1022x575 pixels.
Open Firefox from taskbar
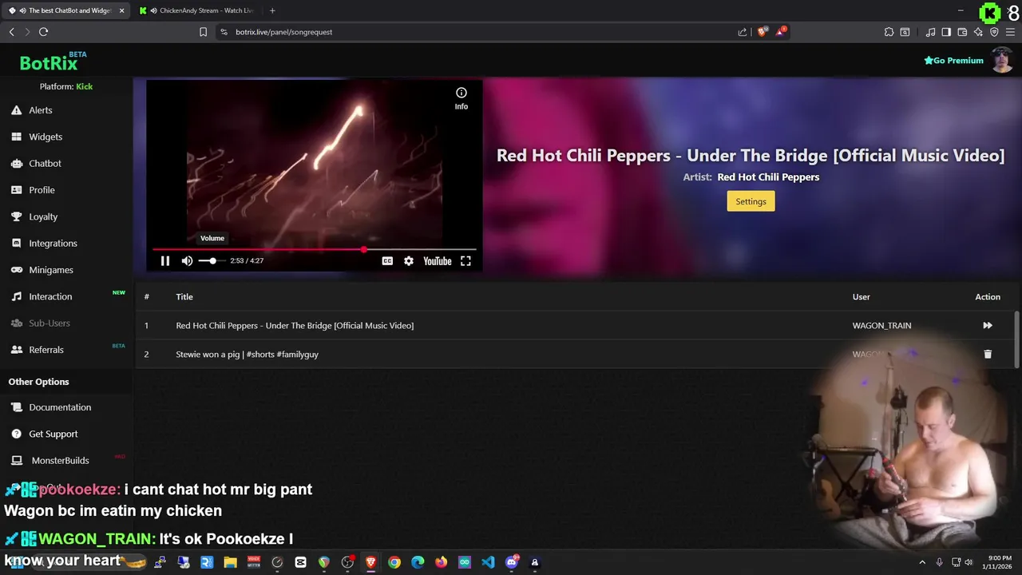441,562
